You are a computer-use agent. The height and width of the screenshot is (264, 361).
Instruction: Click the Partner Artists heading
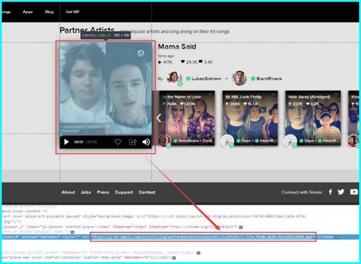[87, 30]
